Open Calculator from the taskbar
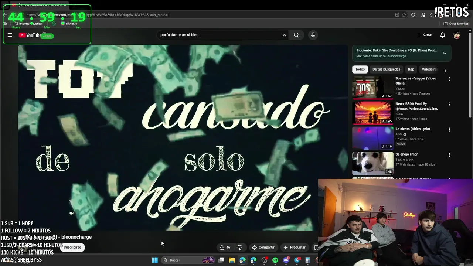Image resolution: width=473 pixels, height=266 pixels. (307, 260)
